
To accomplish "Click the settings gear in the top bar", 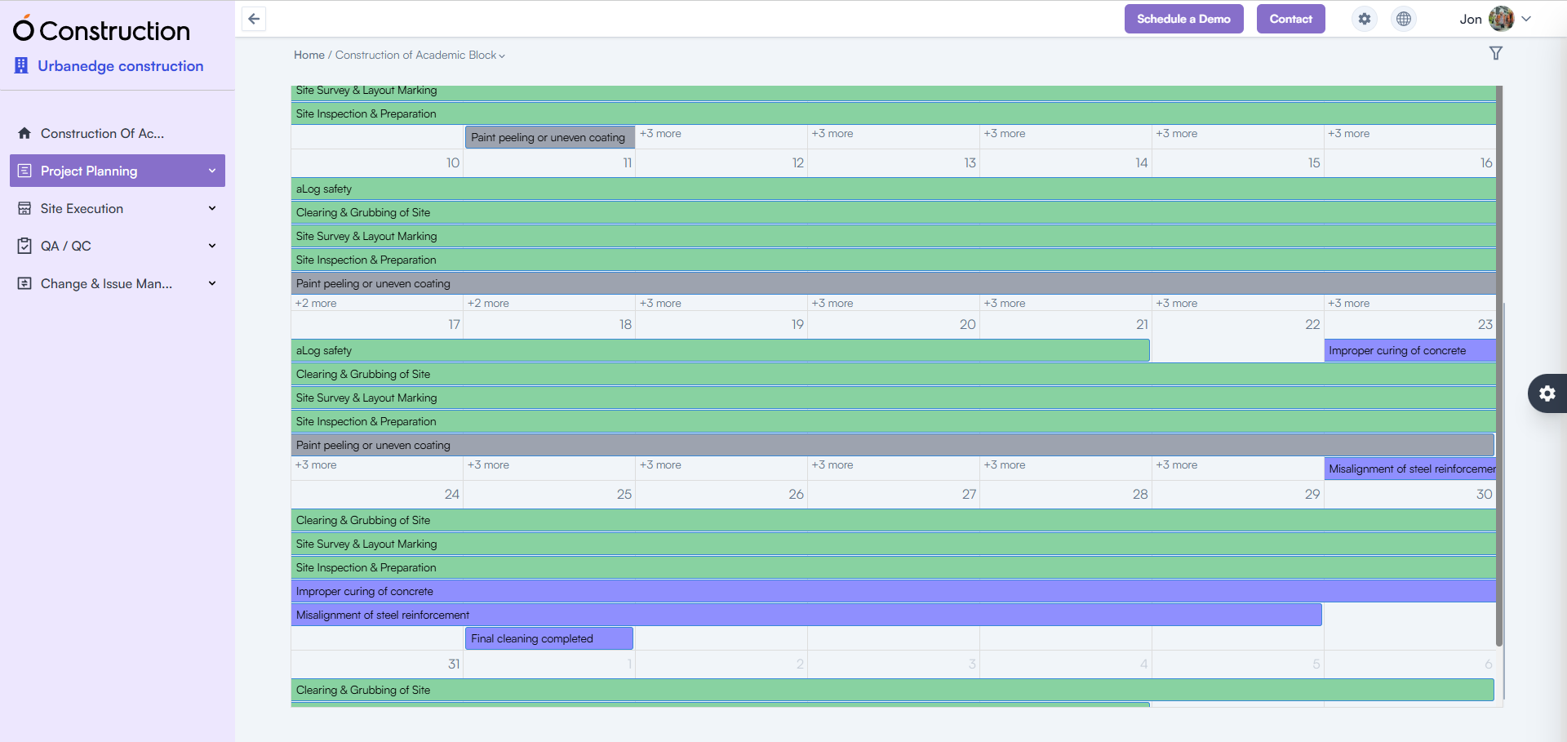I will click(1364, 19).
